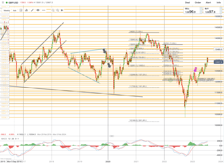Image resolution: width=224 pixels, height=163 pixels.
Task: Select the upper grey arrow annotation near 2020
Action: pos(104,51)
